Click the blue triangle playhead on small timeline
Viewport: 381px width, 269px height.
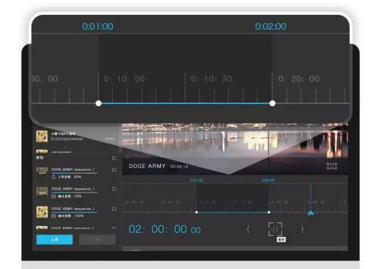(x=310, y=213)
